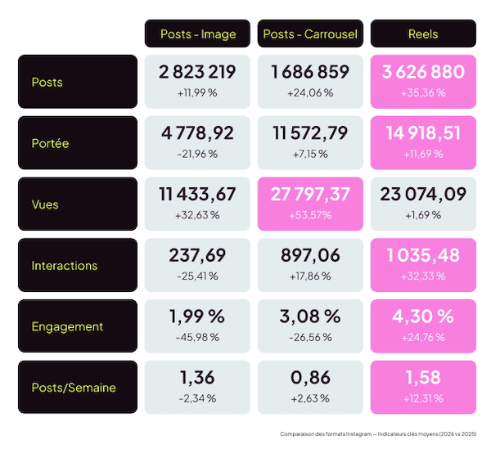
Task: Click the 2 823 219 posts cell
Action: pos(197,82)
